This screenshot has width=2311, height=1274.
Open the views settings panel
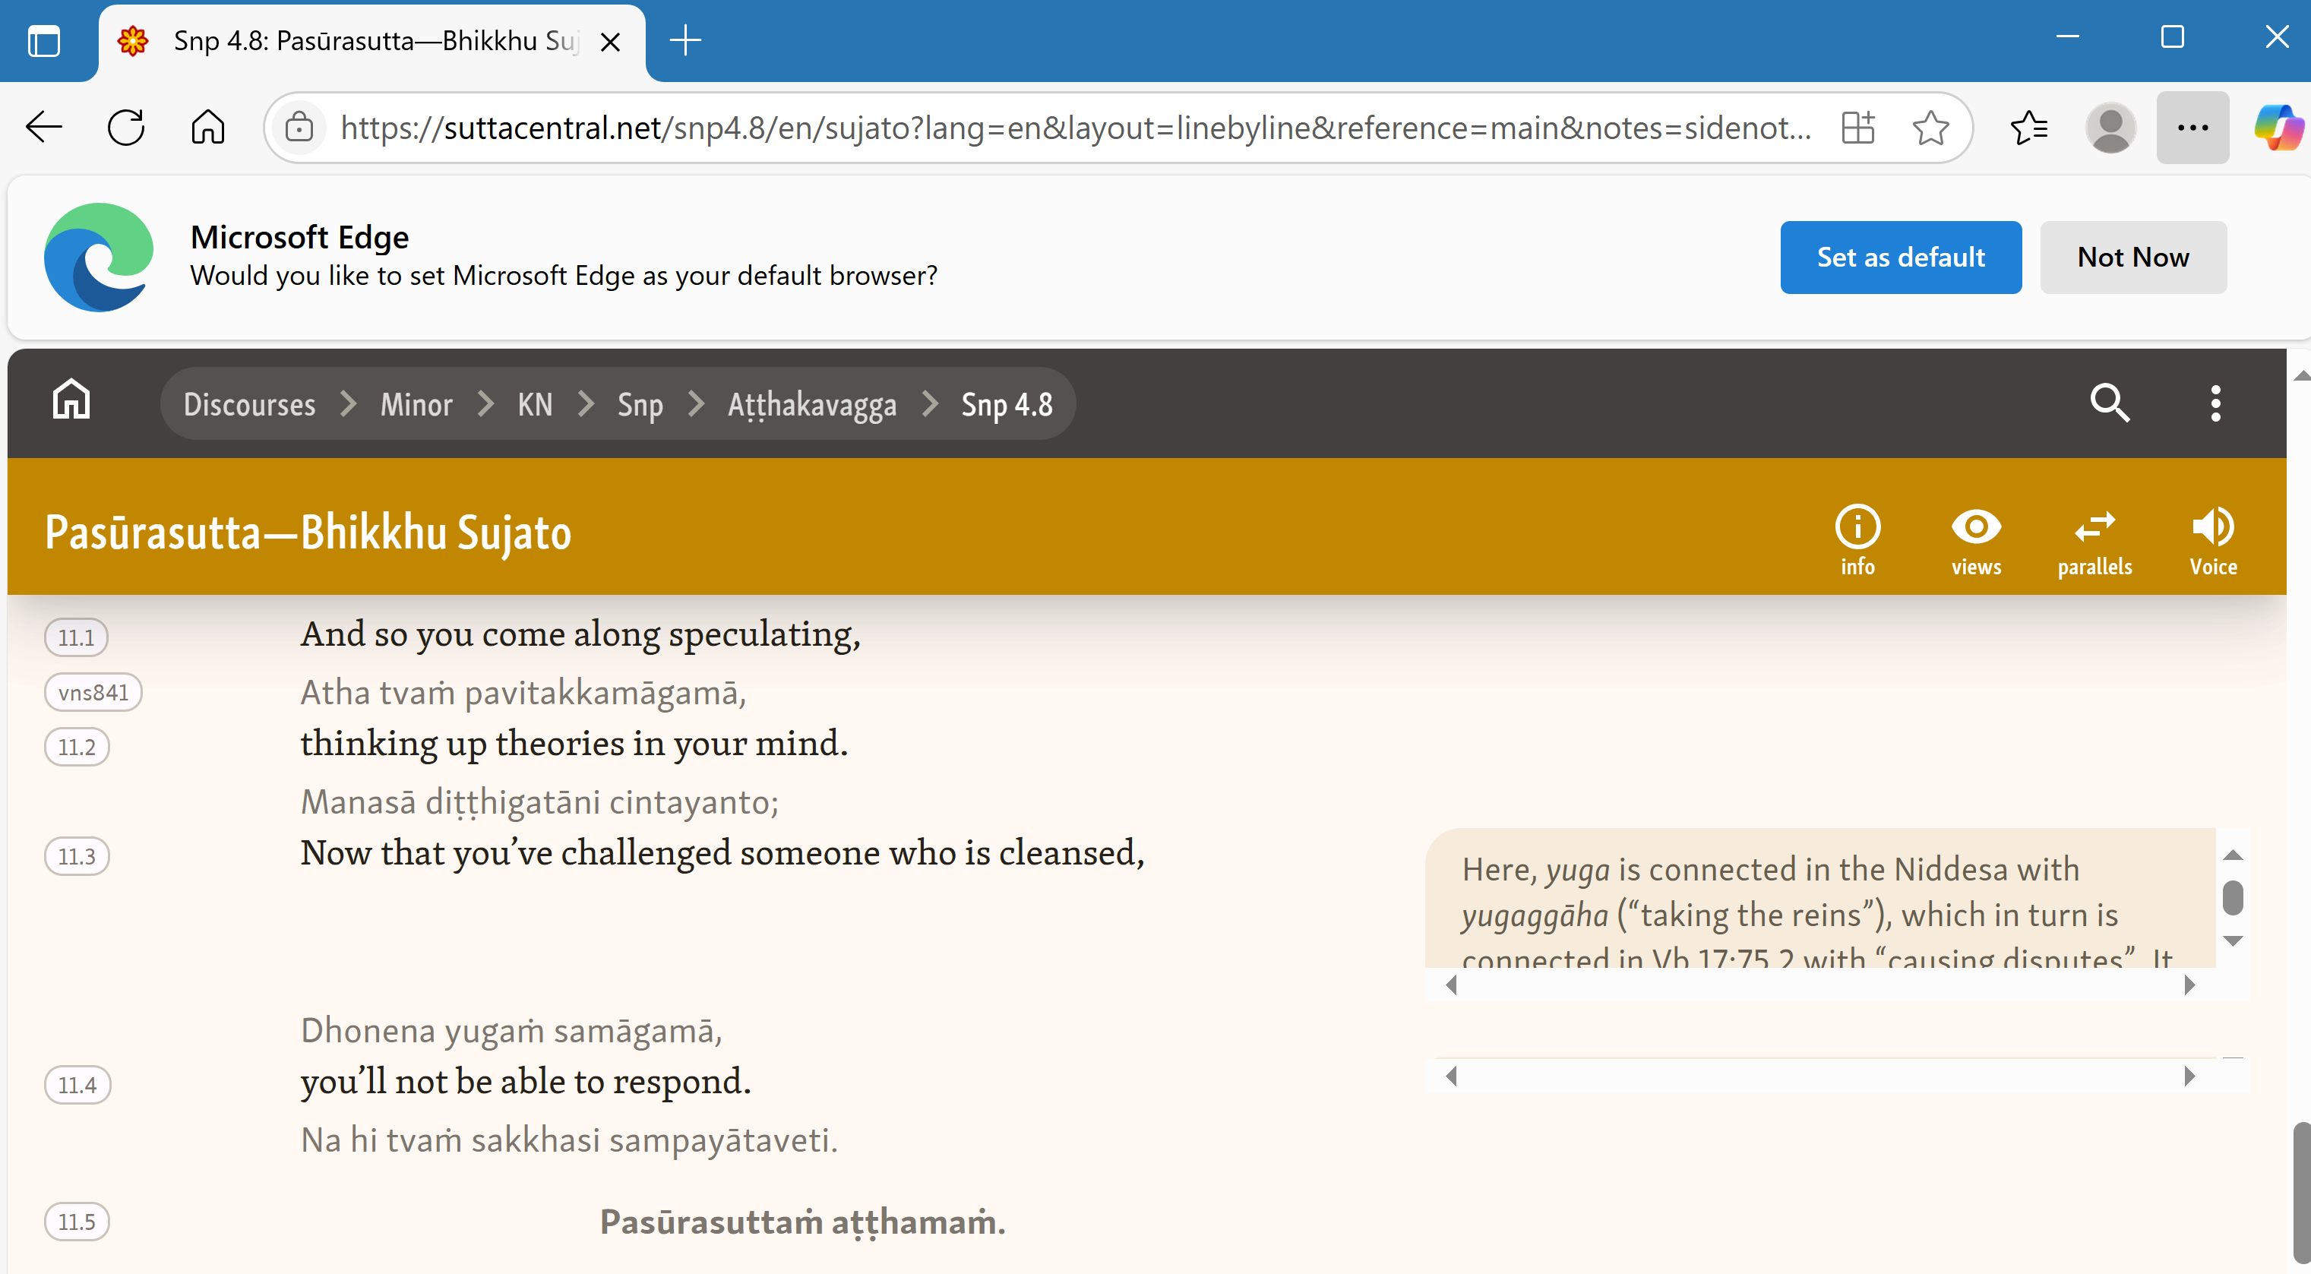click(x=1975, y=539)
